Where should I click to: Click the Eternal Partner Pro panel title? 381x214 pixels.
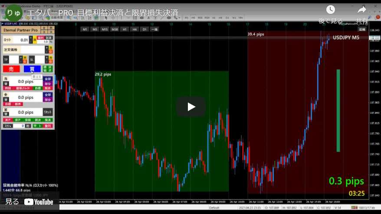pyautogui.click(x=20, y=30)
